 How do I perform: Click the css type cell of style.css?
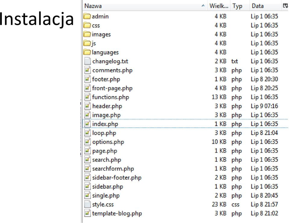click(235, 205)
